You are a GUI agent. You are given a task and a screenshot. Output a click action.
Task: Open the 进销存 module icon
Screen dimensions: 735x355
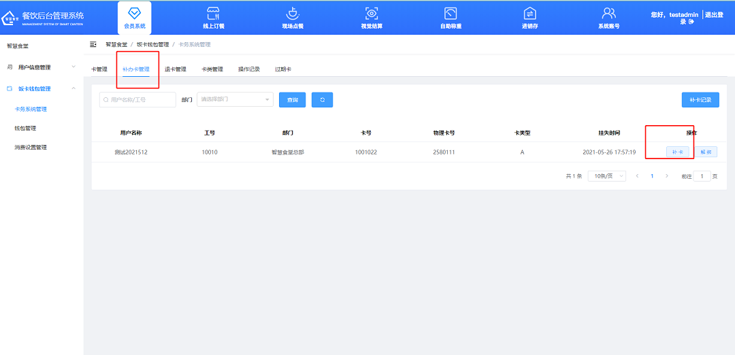(529, 13)
